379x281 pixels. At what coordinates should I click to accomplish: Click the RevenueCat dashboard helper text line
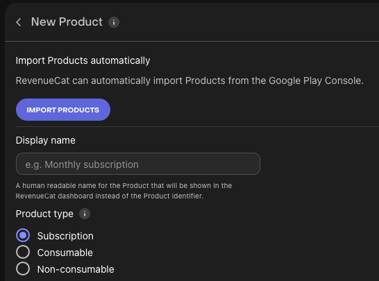pos(110,196)
